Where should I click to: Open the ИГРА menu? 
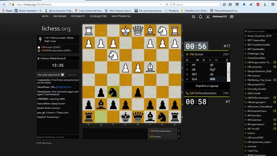click(x=45, y=16)
